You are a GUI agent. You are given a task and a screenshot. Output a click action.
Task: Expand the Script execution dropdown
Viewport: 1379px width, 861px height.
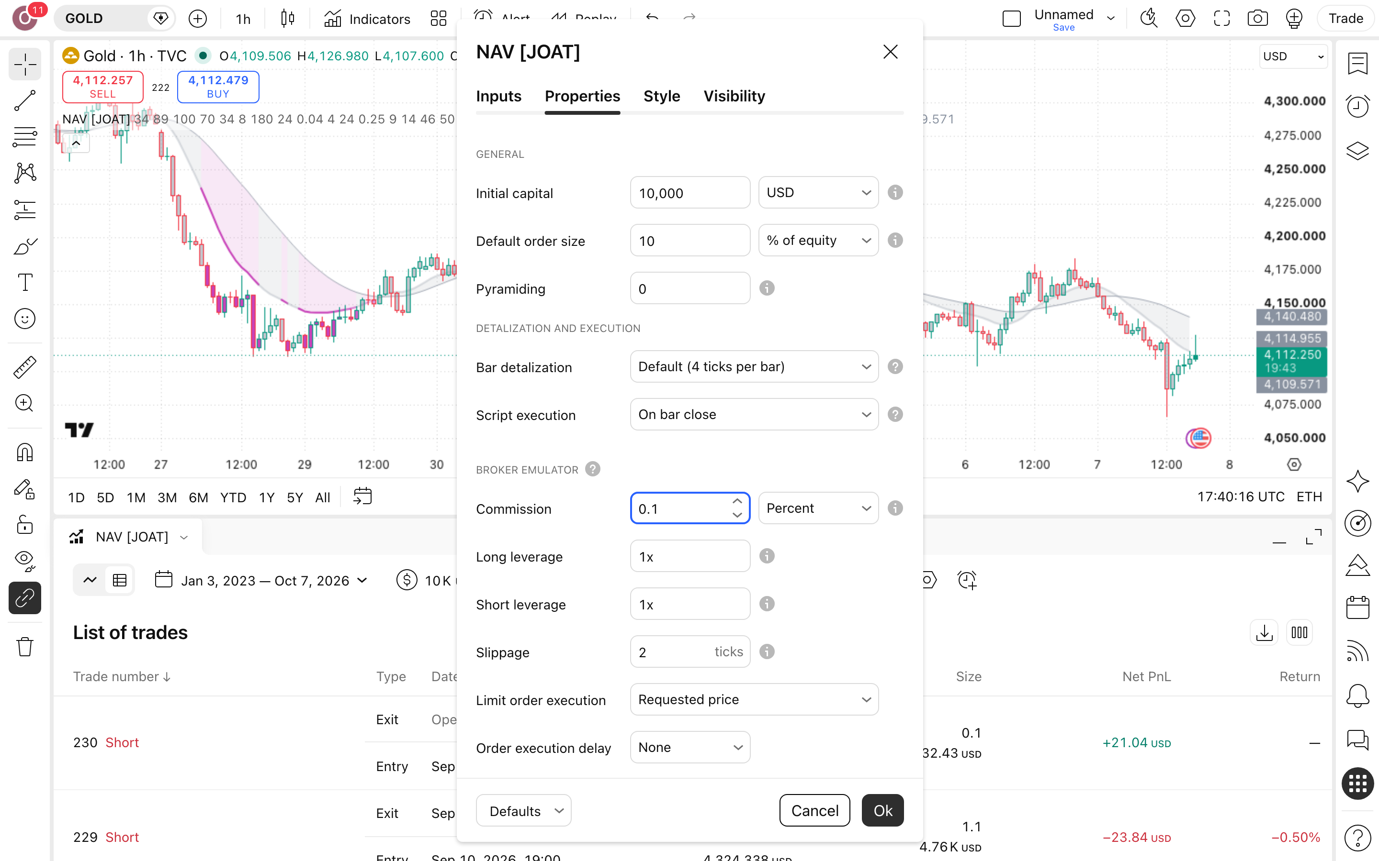tap(754, 415)
